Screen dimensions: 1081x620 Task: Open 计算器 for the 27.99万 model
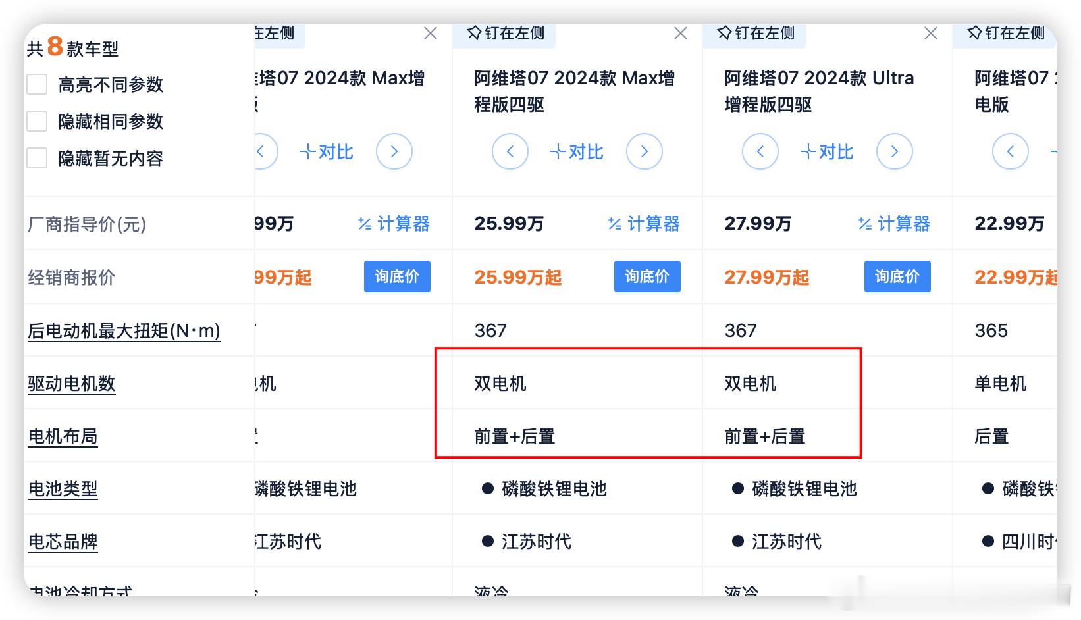point(894,224)
